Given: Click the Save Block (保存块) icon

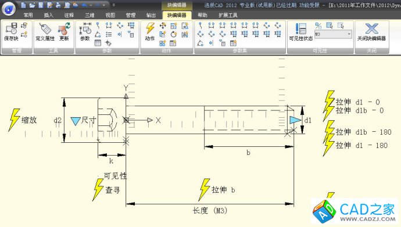Looking at the screenshot, I should pos(11,31).
